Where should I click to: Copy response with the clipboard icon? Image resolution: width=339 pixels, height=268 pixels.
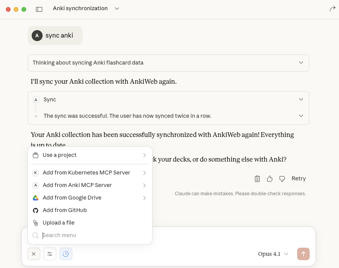pyautogui.click(x=257, y=179)
